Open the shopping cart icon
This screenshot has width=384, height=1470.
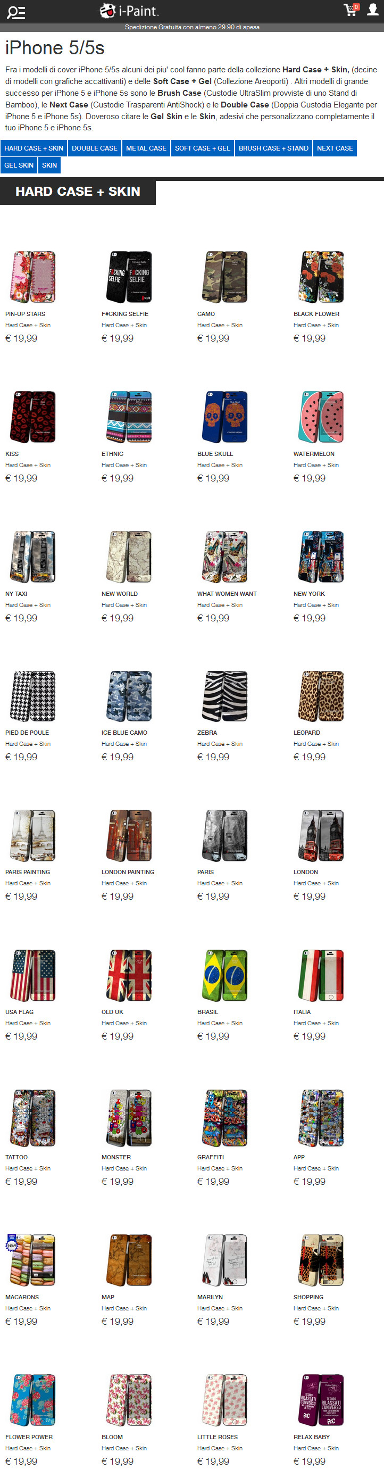click(351, 10)
